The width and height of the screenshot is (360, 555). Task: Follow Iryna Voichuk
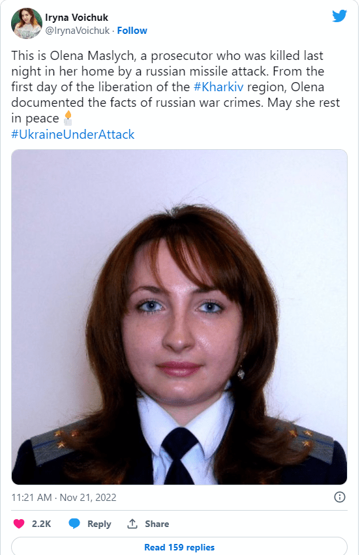tap(132, 31)
